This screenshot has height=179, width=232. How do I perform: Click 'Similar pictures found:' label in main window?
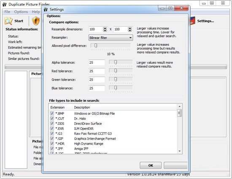pyautogui.click(x=24, y=59)
